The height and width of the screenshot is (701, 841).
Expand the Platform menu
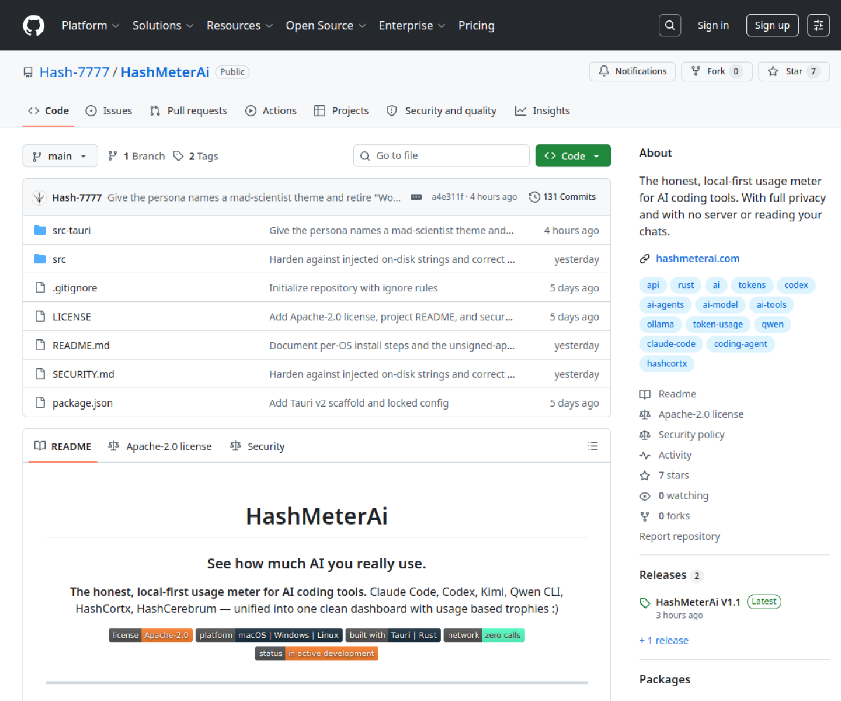[91, 26]
